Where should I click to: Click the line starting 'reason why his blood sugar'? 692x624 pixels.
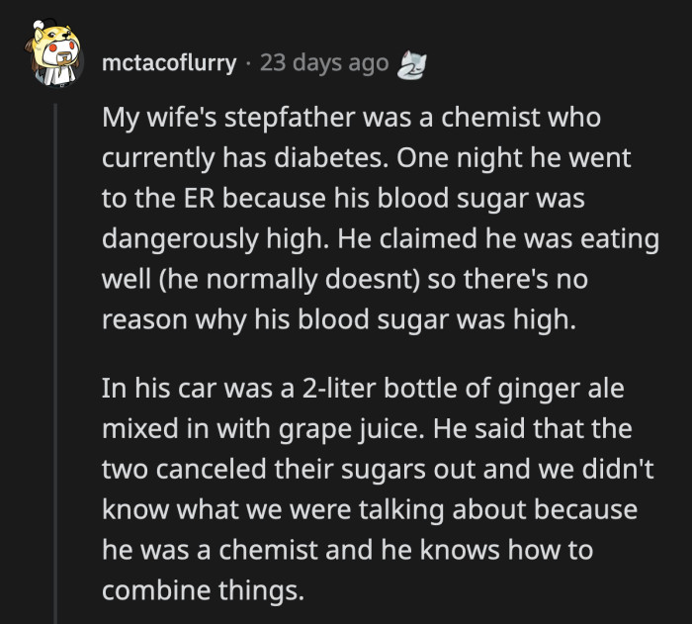pyautogui.click(x=339, y=319)
